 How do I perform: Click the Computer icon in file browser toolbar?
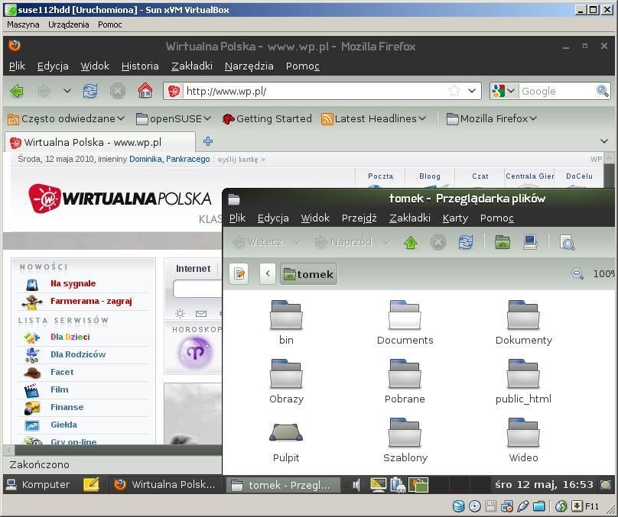click(x=530, y=242)
